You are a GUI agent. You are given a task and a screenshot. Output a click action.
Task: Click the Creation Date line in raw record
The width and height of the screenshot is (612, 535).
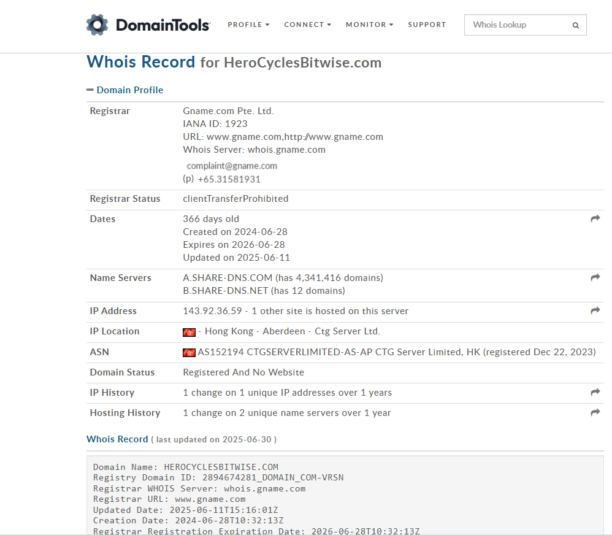[x=188, y=520]
